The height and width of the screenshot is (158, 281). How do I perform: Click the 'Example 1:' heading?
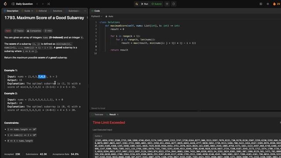pos(11,70)
